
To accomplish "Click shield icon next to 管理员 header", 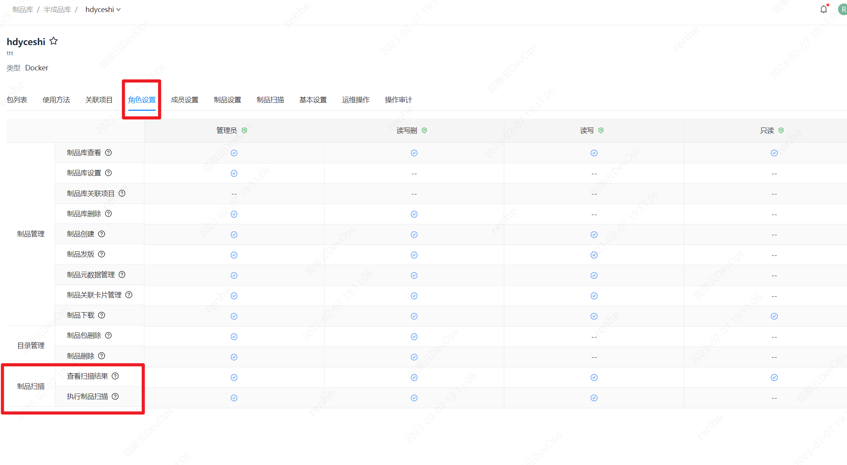I will 244,131.
